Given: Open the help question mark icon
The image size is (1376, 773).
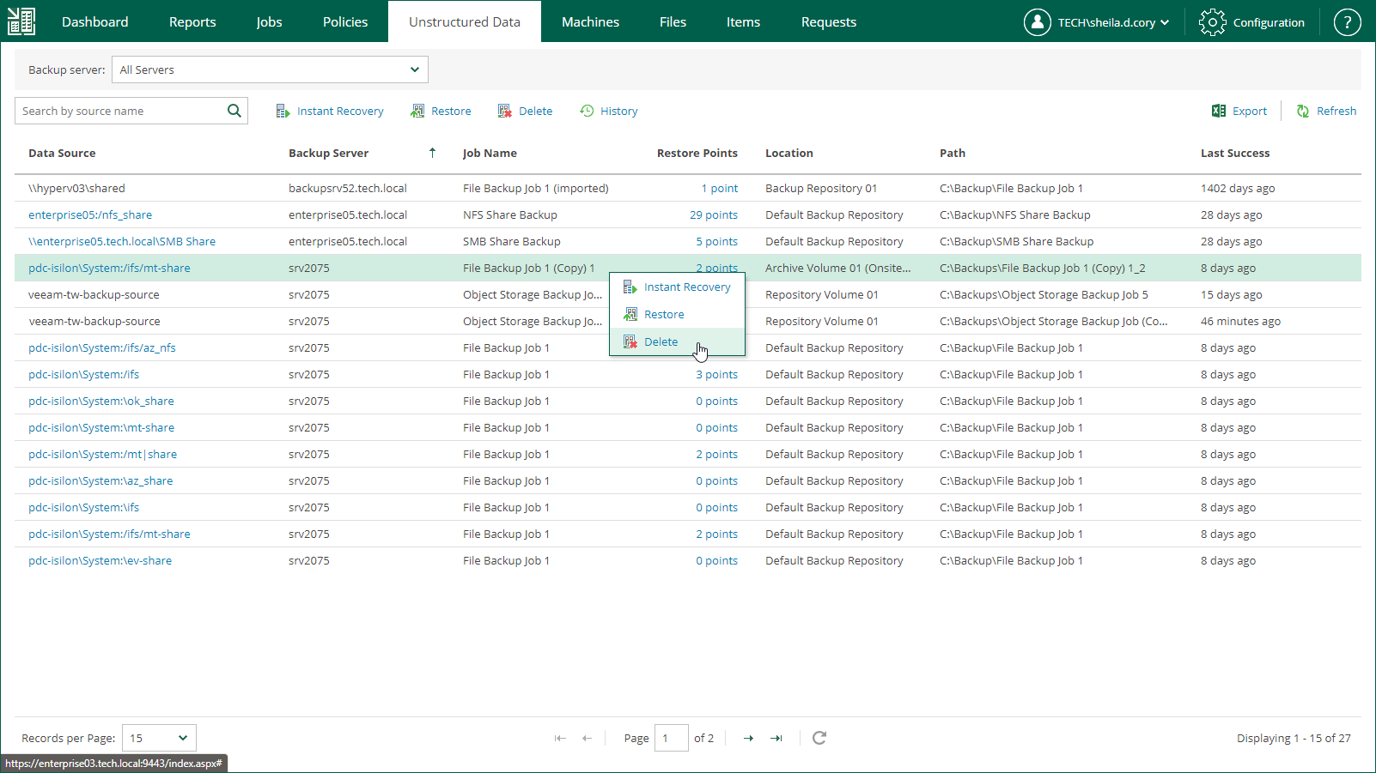Looking at the screenshot, I should pyautogui.click(x=1346, y=22).
